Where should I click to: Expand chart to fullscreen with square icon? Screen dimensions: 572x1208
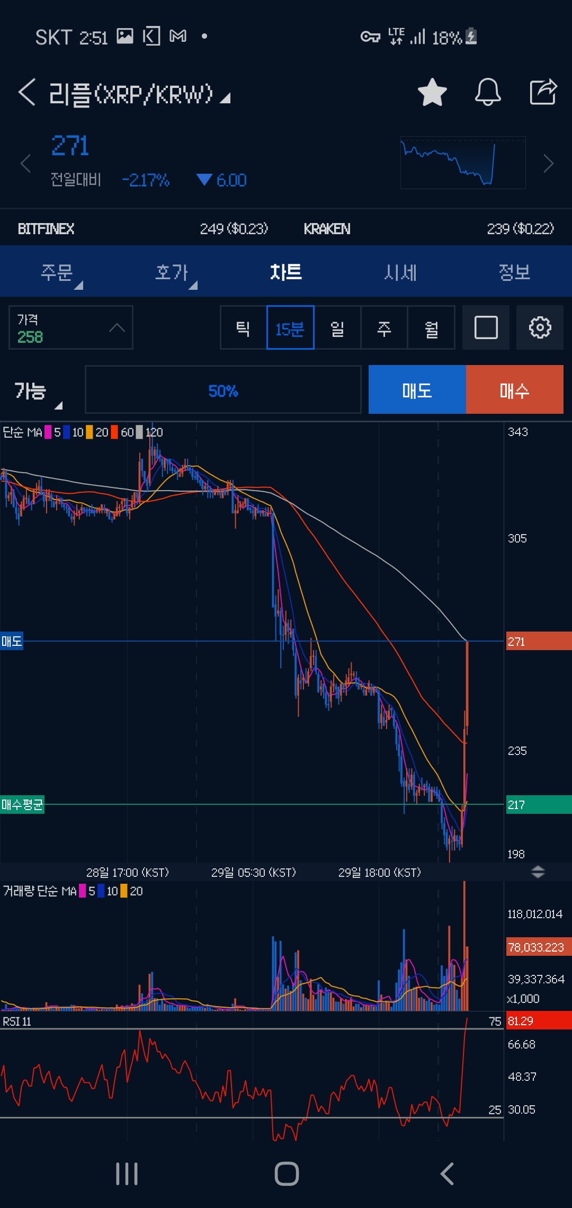click(x=486, y=327)
